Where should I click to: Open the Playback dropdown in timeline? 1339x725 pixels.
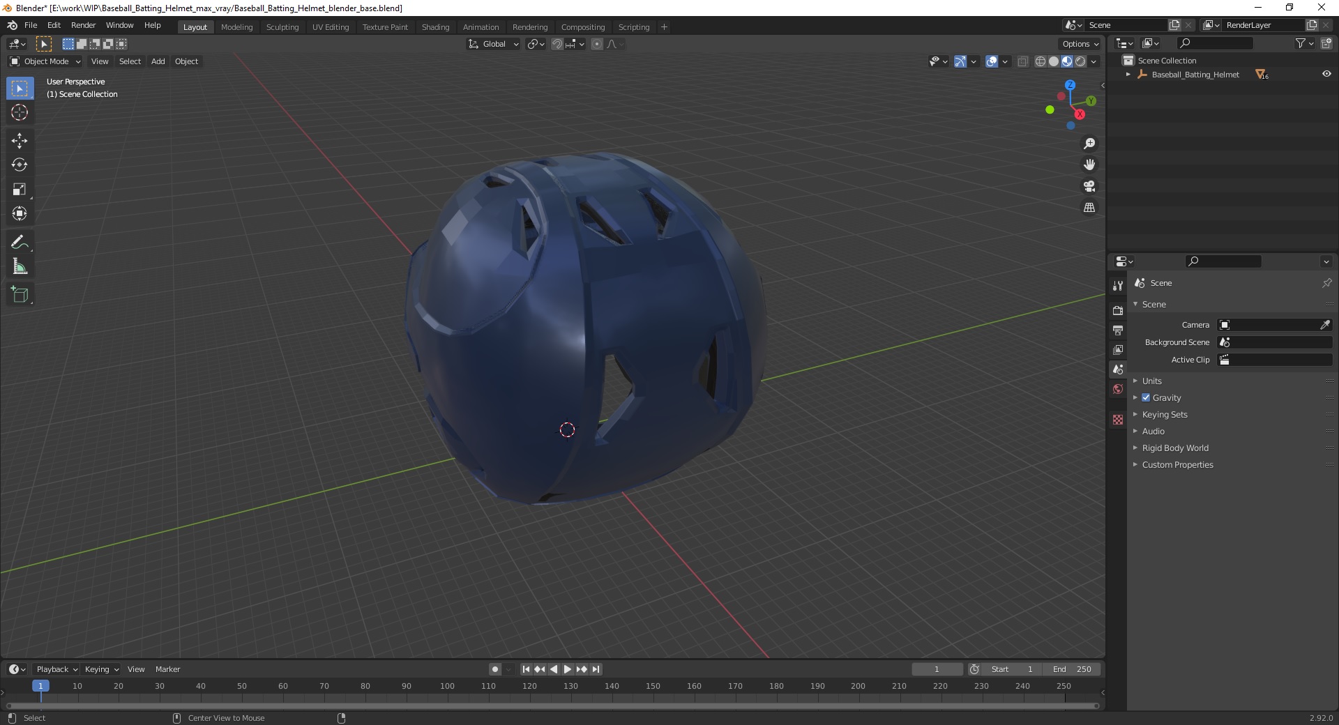click(x=56, y=669)
